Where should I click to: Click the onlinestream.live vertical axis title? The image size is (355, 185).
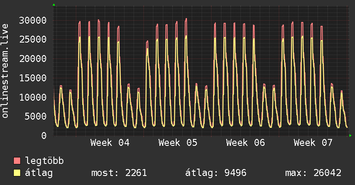click(x=5, y=71)
